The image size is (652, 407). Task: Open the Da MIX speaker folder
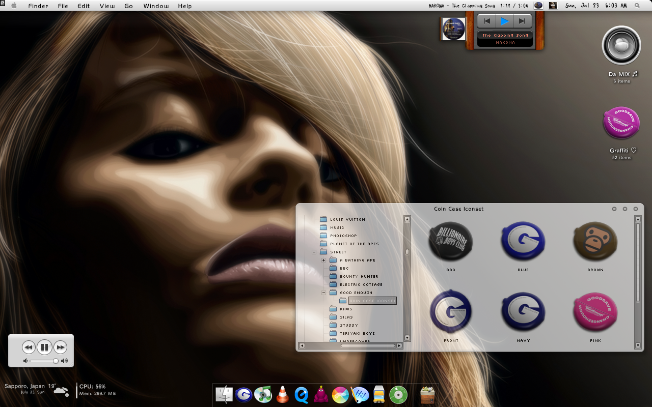pos(621,45)
